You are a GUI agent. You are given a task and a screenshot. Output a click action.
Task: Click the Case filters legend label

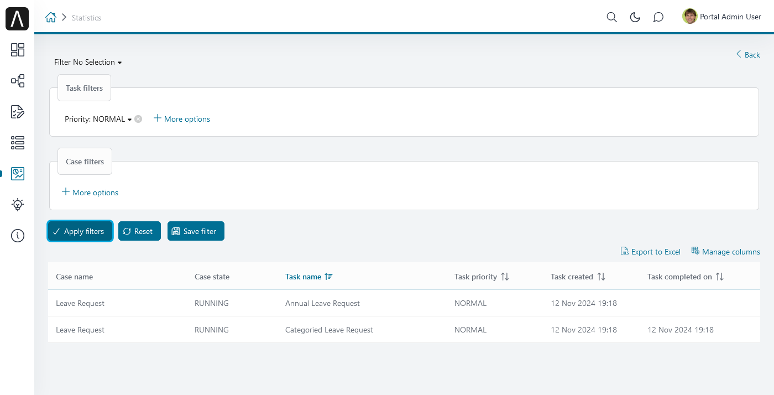point(85,162)
